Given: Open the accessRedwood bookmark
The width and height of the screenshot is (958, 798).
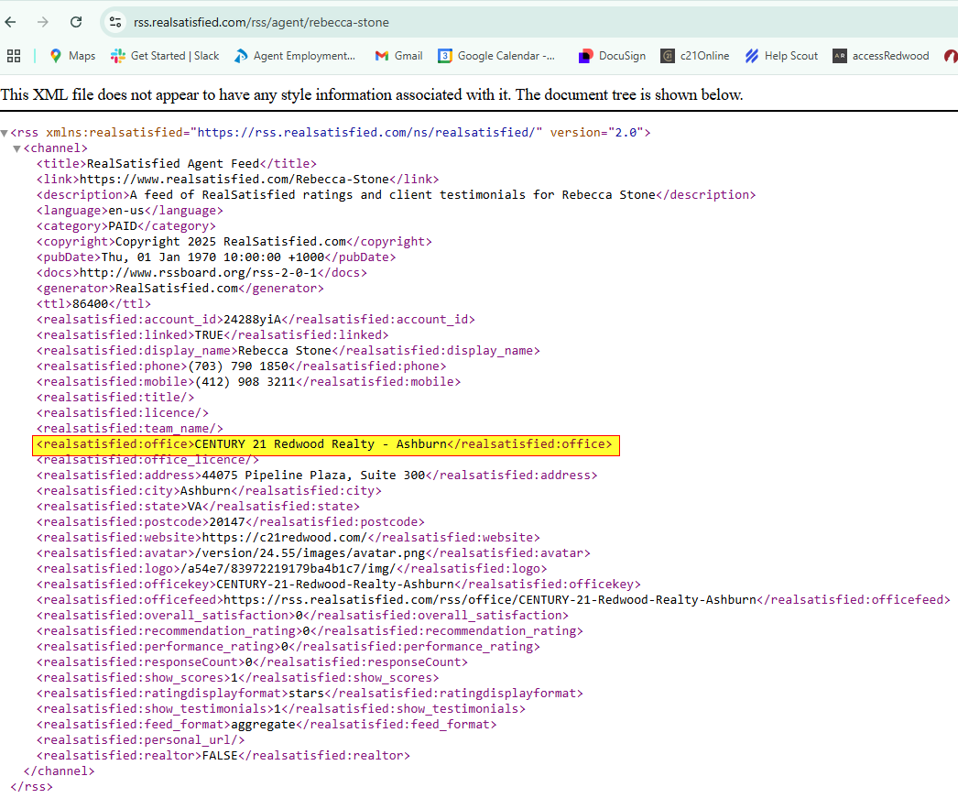Looking at the screenshot, I should point(881,56).
